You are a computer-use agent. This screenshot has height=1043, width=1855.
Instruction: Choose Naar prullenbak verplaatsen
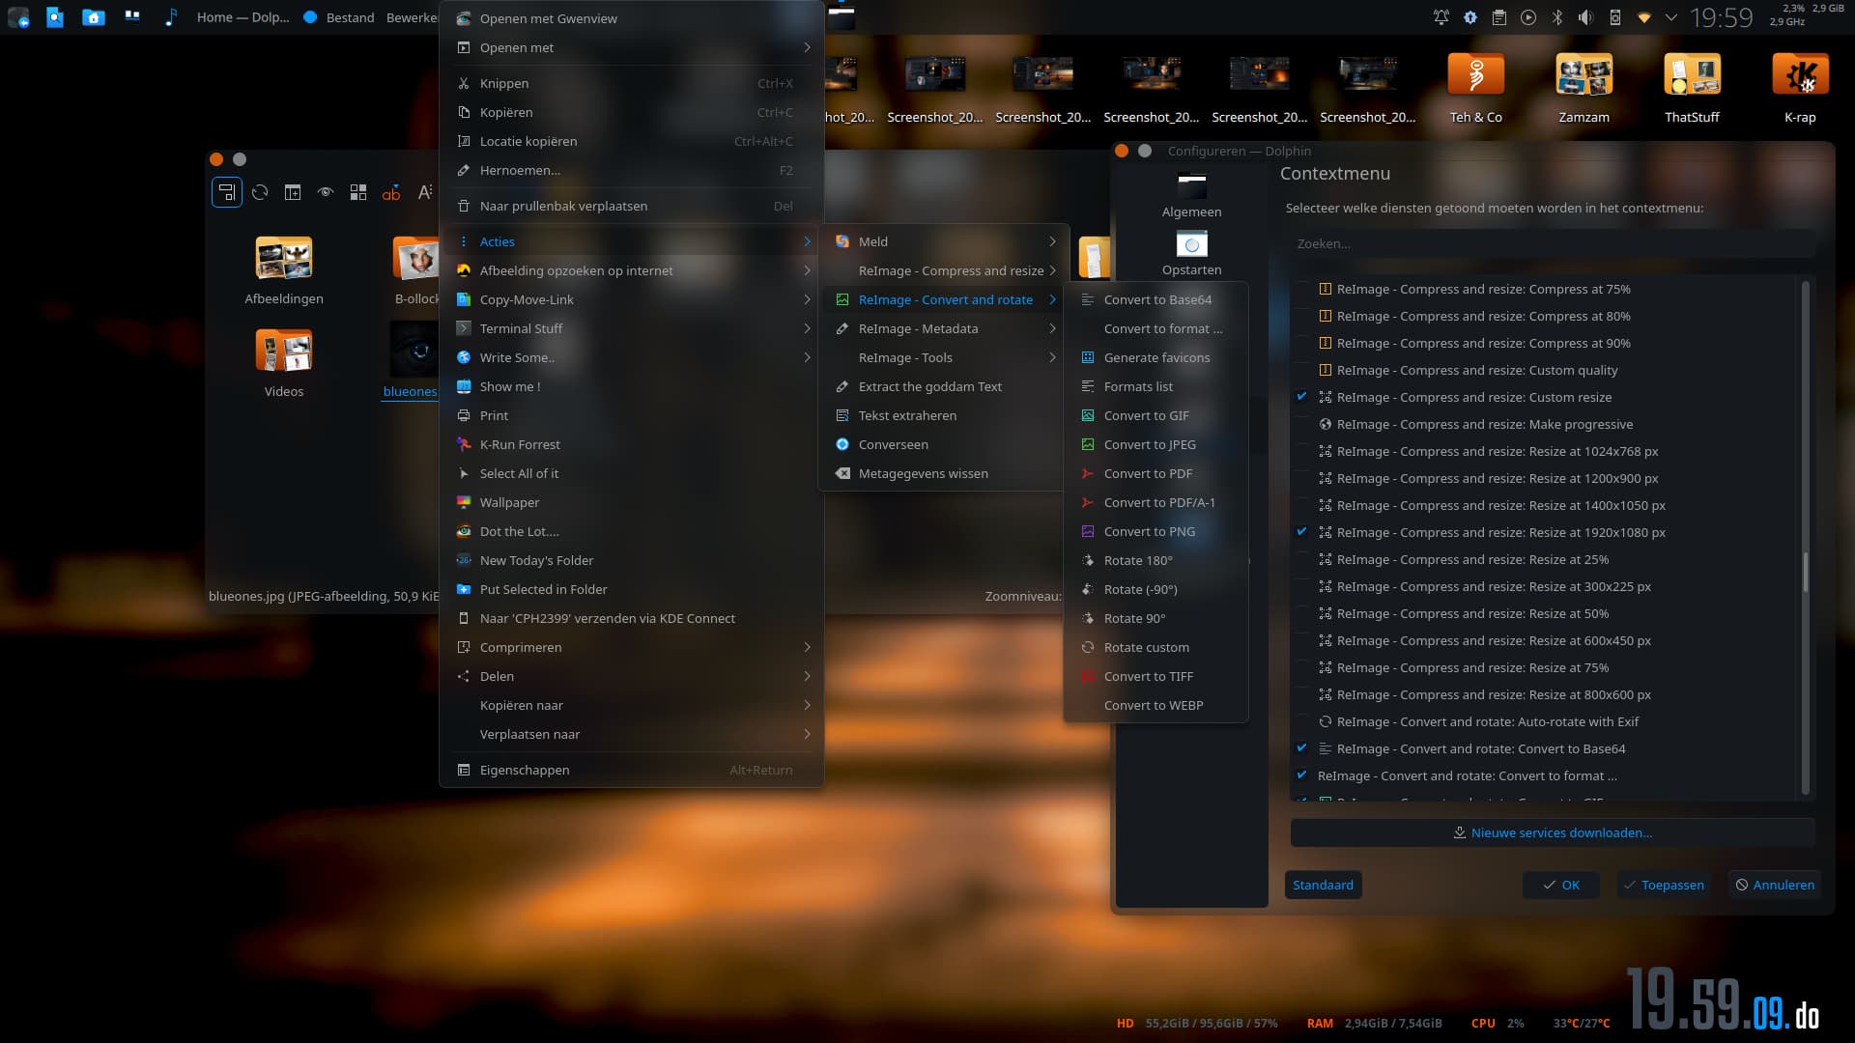click(x=563, y=206)
